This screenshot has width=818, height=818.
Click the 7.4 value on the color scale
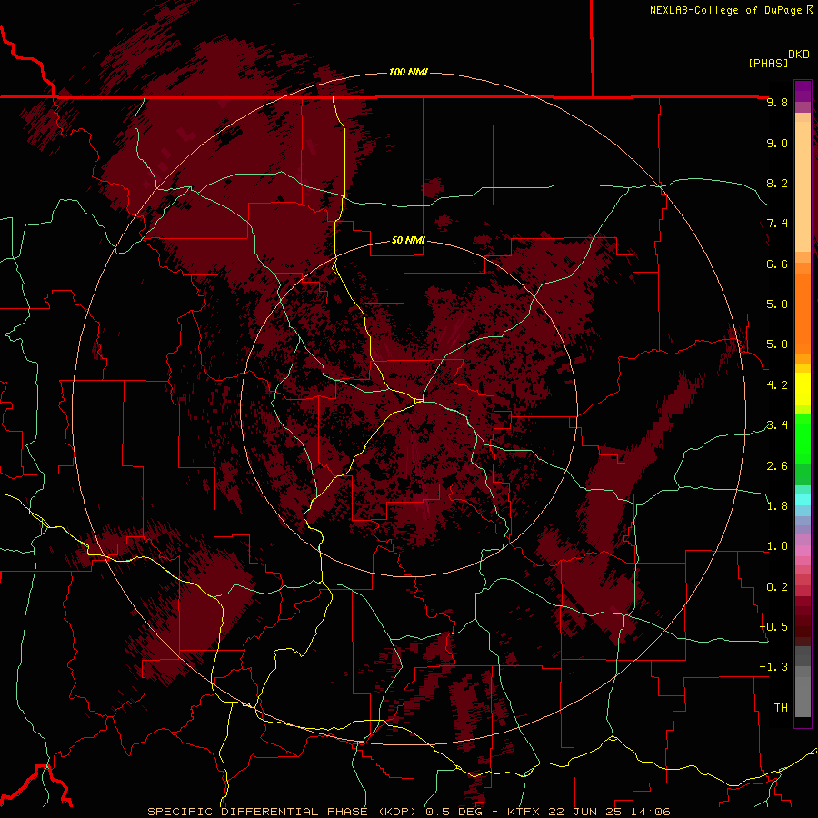777,224
